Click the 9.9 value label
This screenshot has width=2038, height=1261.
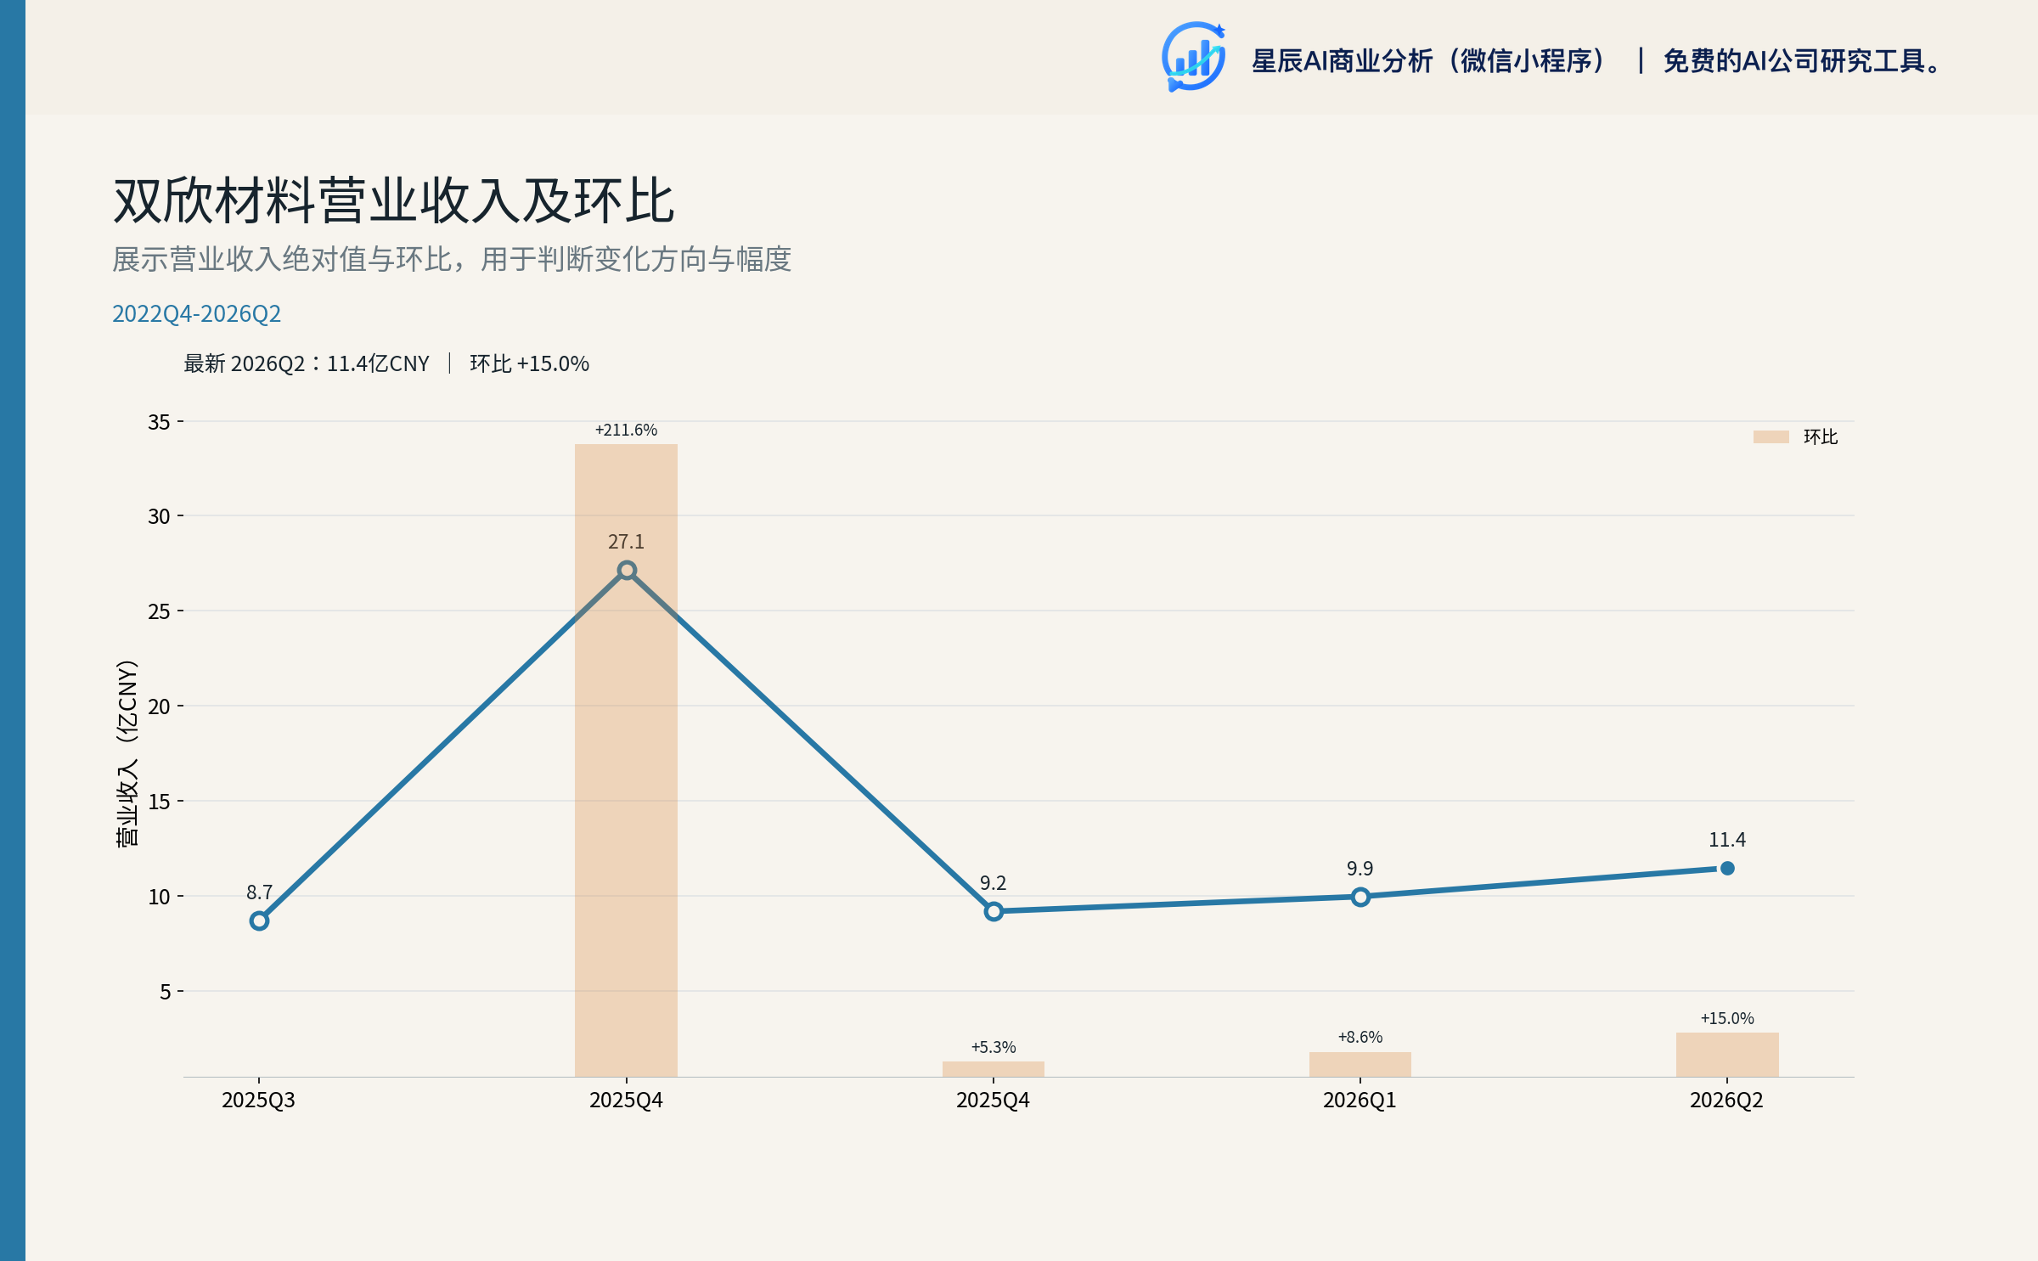1360,869
